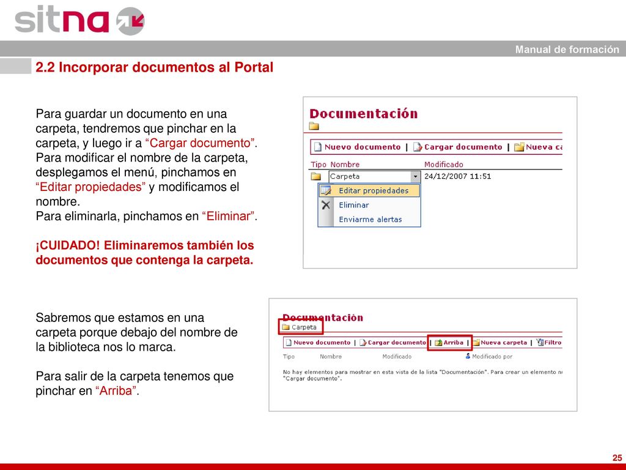The width and height of the screenshot is (626, 470).
Task: Sort by Modificado column in upper list
Action: click(444, 164)
